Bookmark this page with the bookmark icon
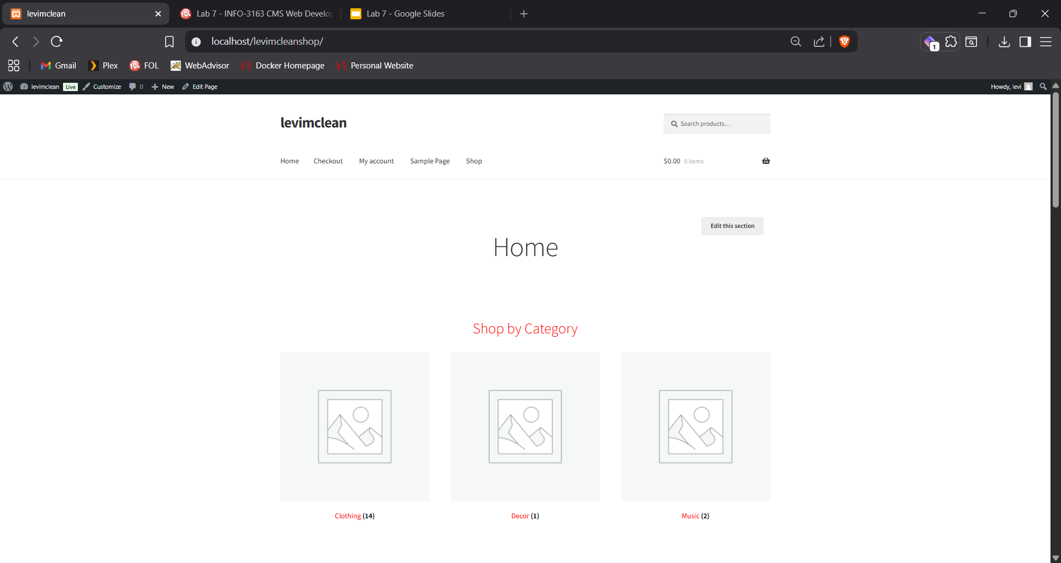Screen dimensions: 1061x563 coord(169,41)
